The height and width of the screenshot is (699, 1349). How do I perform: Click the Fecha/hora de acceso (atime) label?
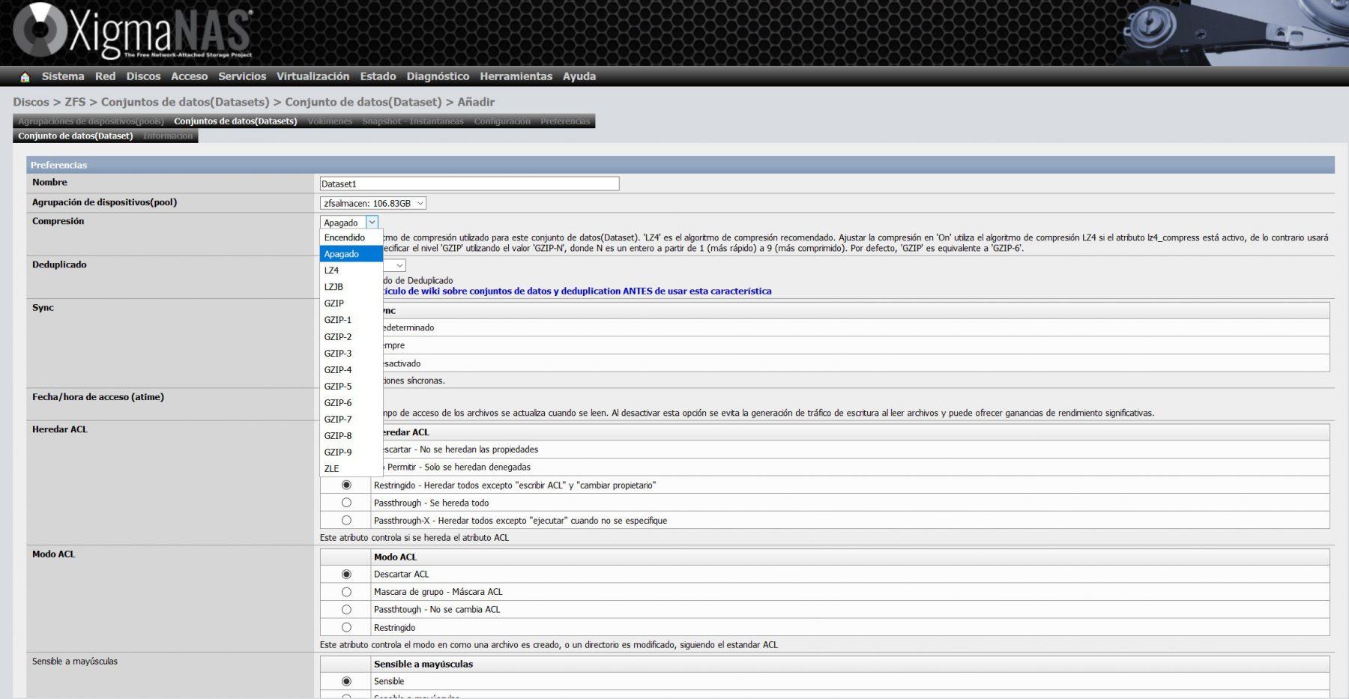pos(98,397)
